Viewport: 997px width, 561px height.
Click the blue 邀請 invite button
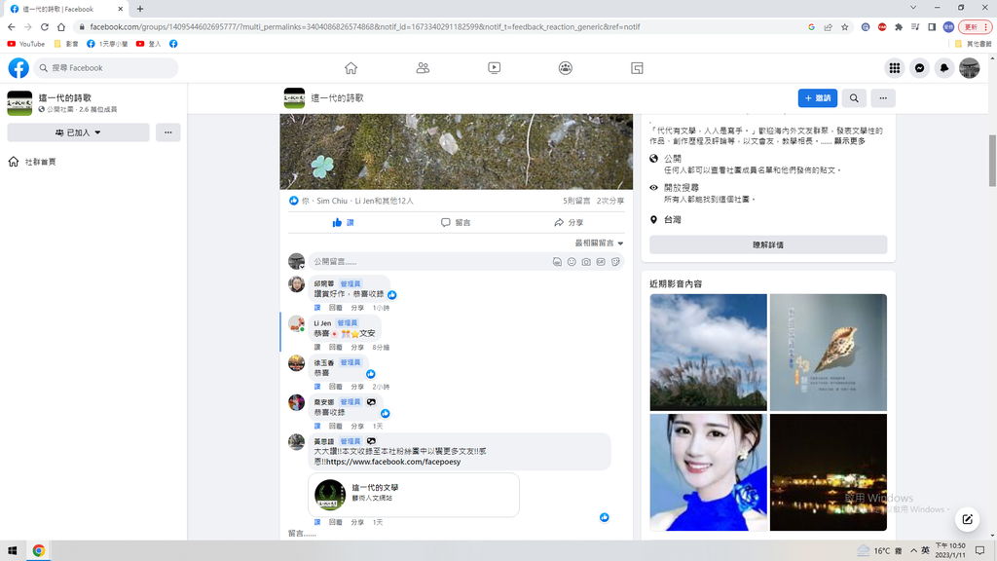click(817, 98)
